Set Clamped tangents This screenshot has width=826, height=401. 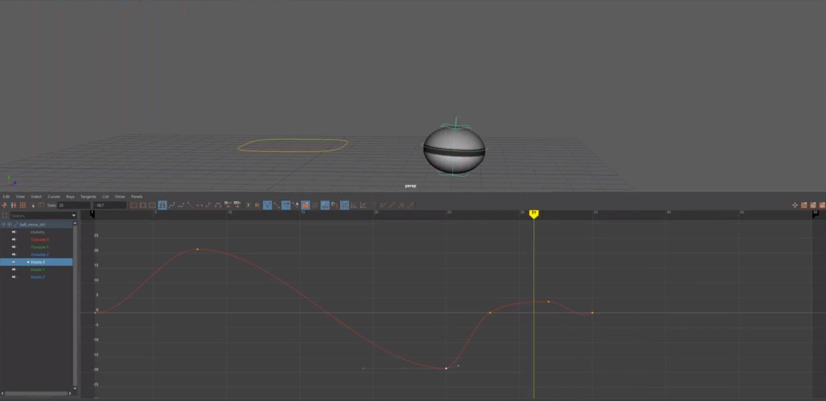click(181, 205)
